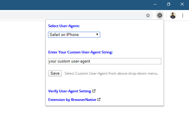189x118 pixels.
Task: Open the Safari on iPhone user-agent dropdown
Action: [74, 35]
